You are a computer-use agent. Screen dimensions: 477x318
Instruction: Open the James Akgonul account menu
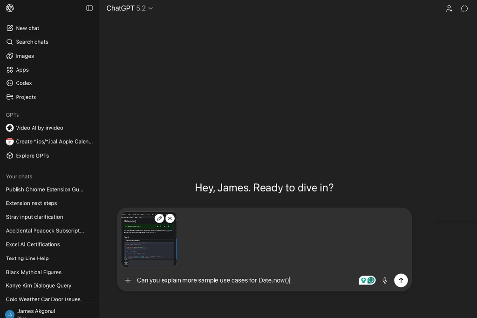(49, 312)
